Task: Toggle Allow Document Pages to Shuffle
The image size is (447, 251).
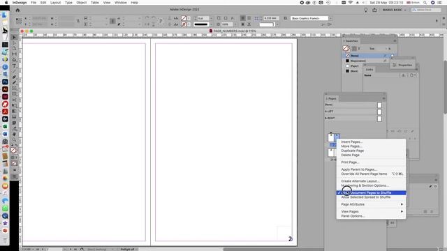Action: [x=371, y=192]
